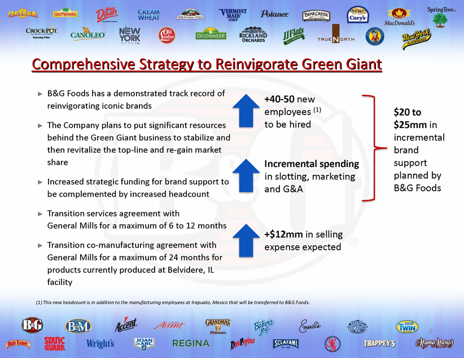Select the Bear Creek logo
Viewport: 464px width, 358px height.
(x=316, y=16)
